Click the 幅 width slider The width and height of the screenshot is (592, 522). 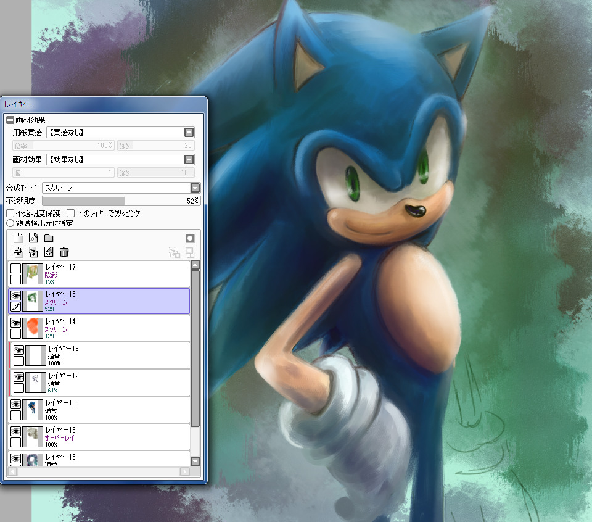tap(63, 173)
